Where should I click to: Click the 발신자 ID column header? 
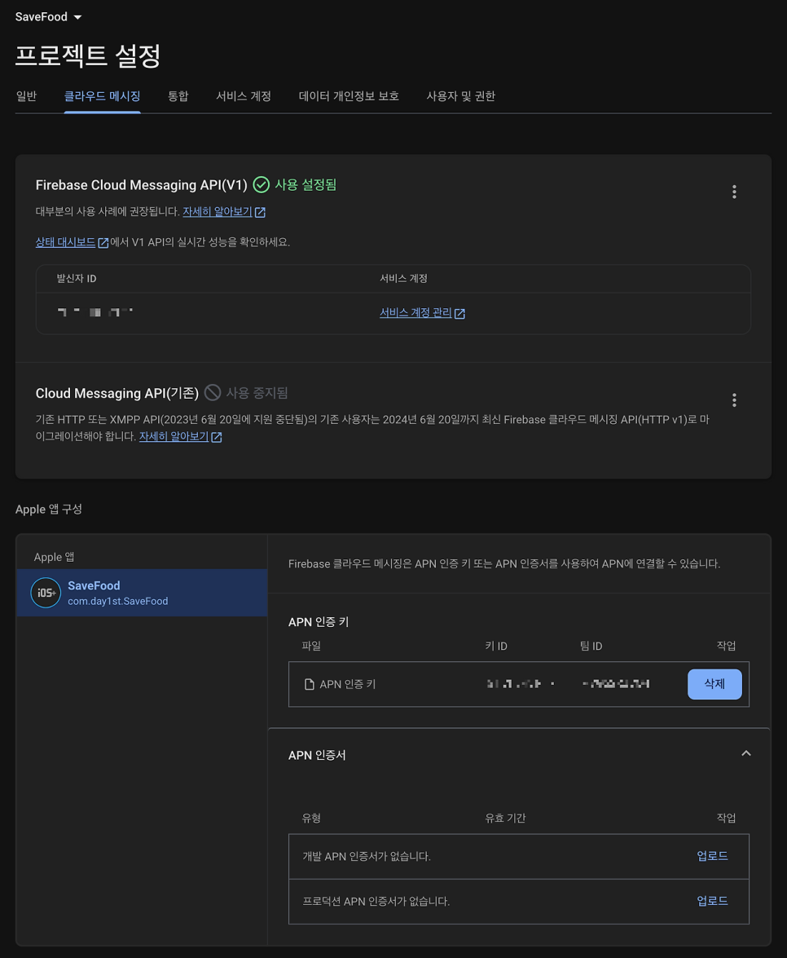[77, 279]
